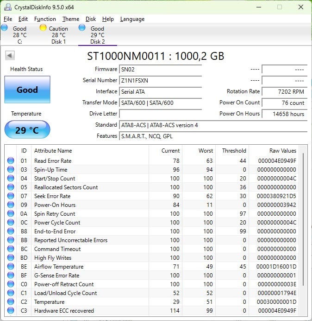Click the status orb beside Hardware ECC recovered
This screenshot has width=312, height=321.
[11, 311]
